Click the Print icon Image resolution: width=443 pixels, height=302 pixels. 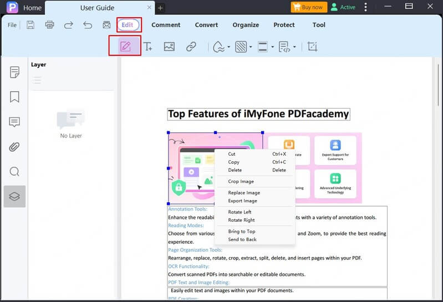point(49,25)
